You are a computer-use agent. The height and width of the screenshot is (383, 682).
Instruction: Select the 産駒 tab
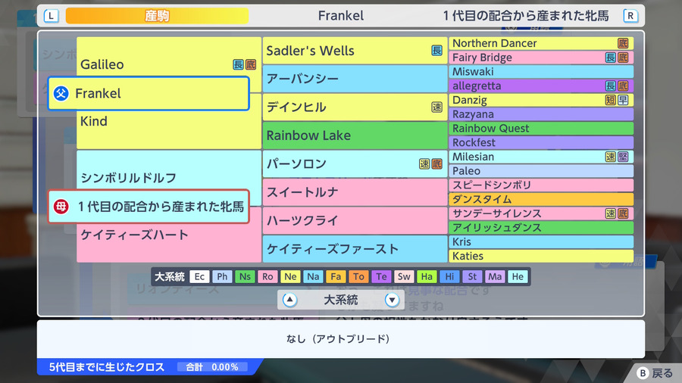157,16
